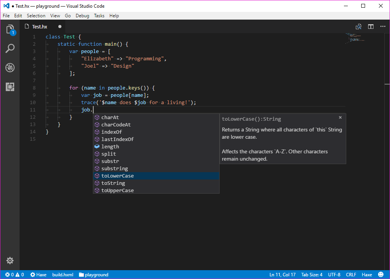Send feedback with the smiley icon
The width and height of the screenshot is (390, 279).
380,274
